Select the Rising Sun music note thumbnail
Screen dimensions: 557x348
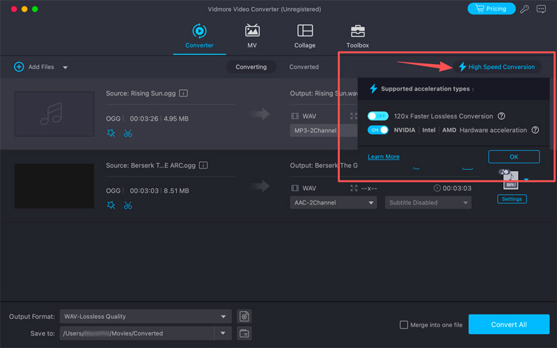pos(54,113)
